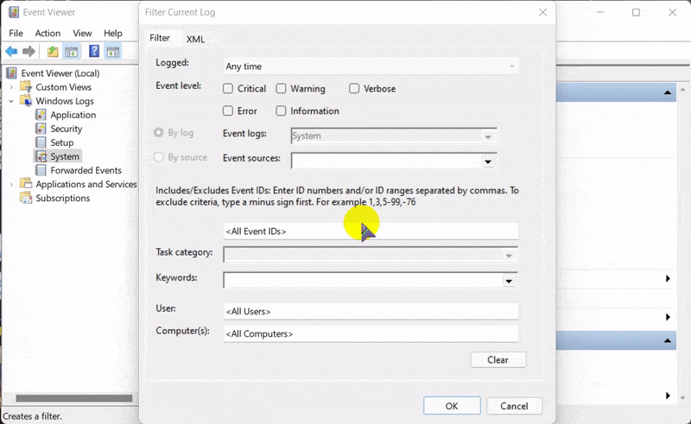This screenshot has width=691, height=424.
Task: Maximize the Event Viewer window
Action: pos(636,12)
